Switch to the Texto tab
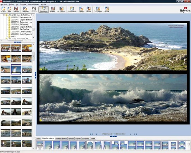The image size is (191, 153). [93, 139]
